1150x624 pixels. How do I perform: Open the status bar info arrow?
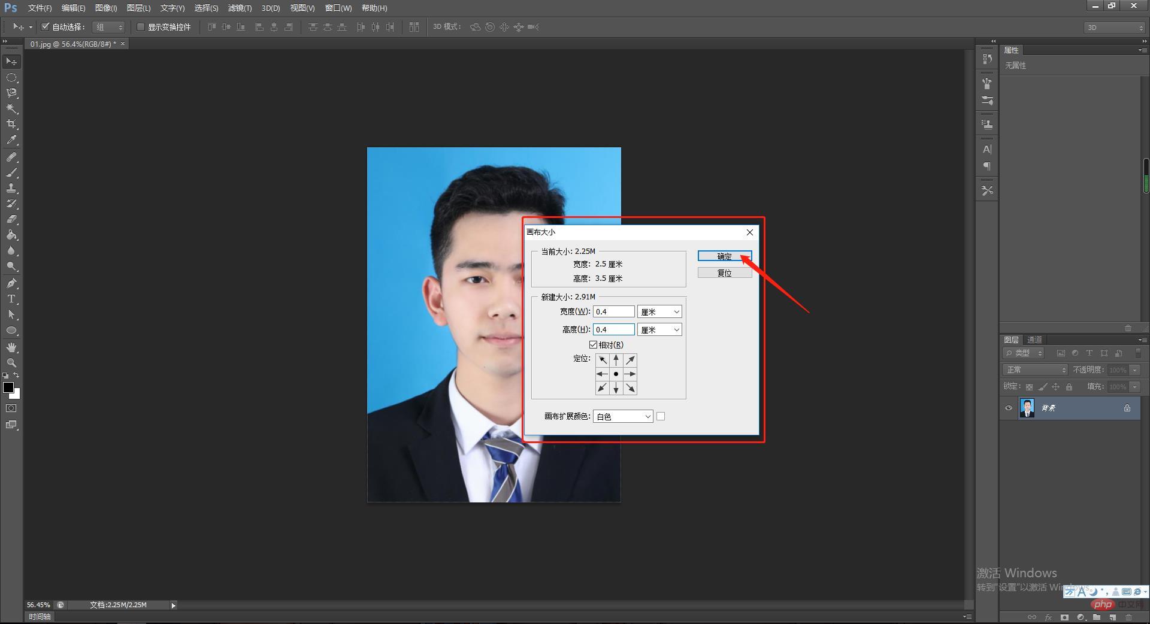click(x=173, y=605)
